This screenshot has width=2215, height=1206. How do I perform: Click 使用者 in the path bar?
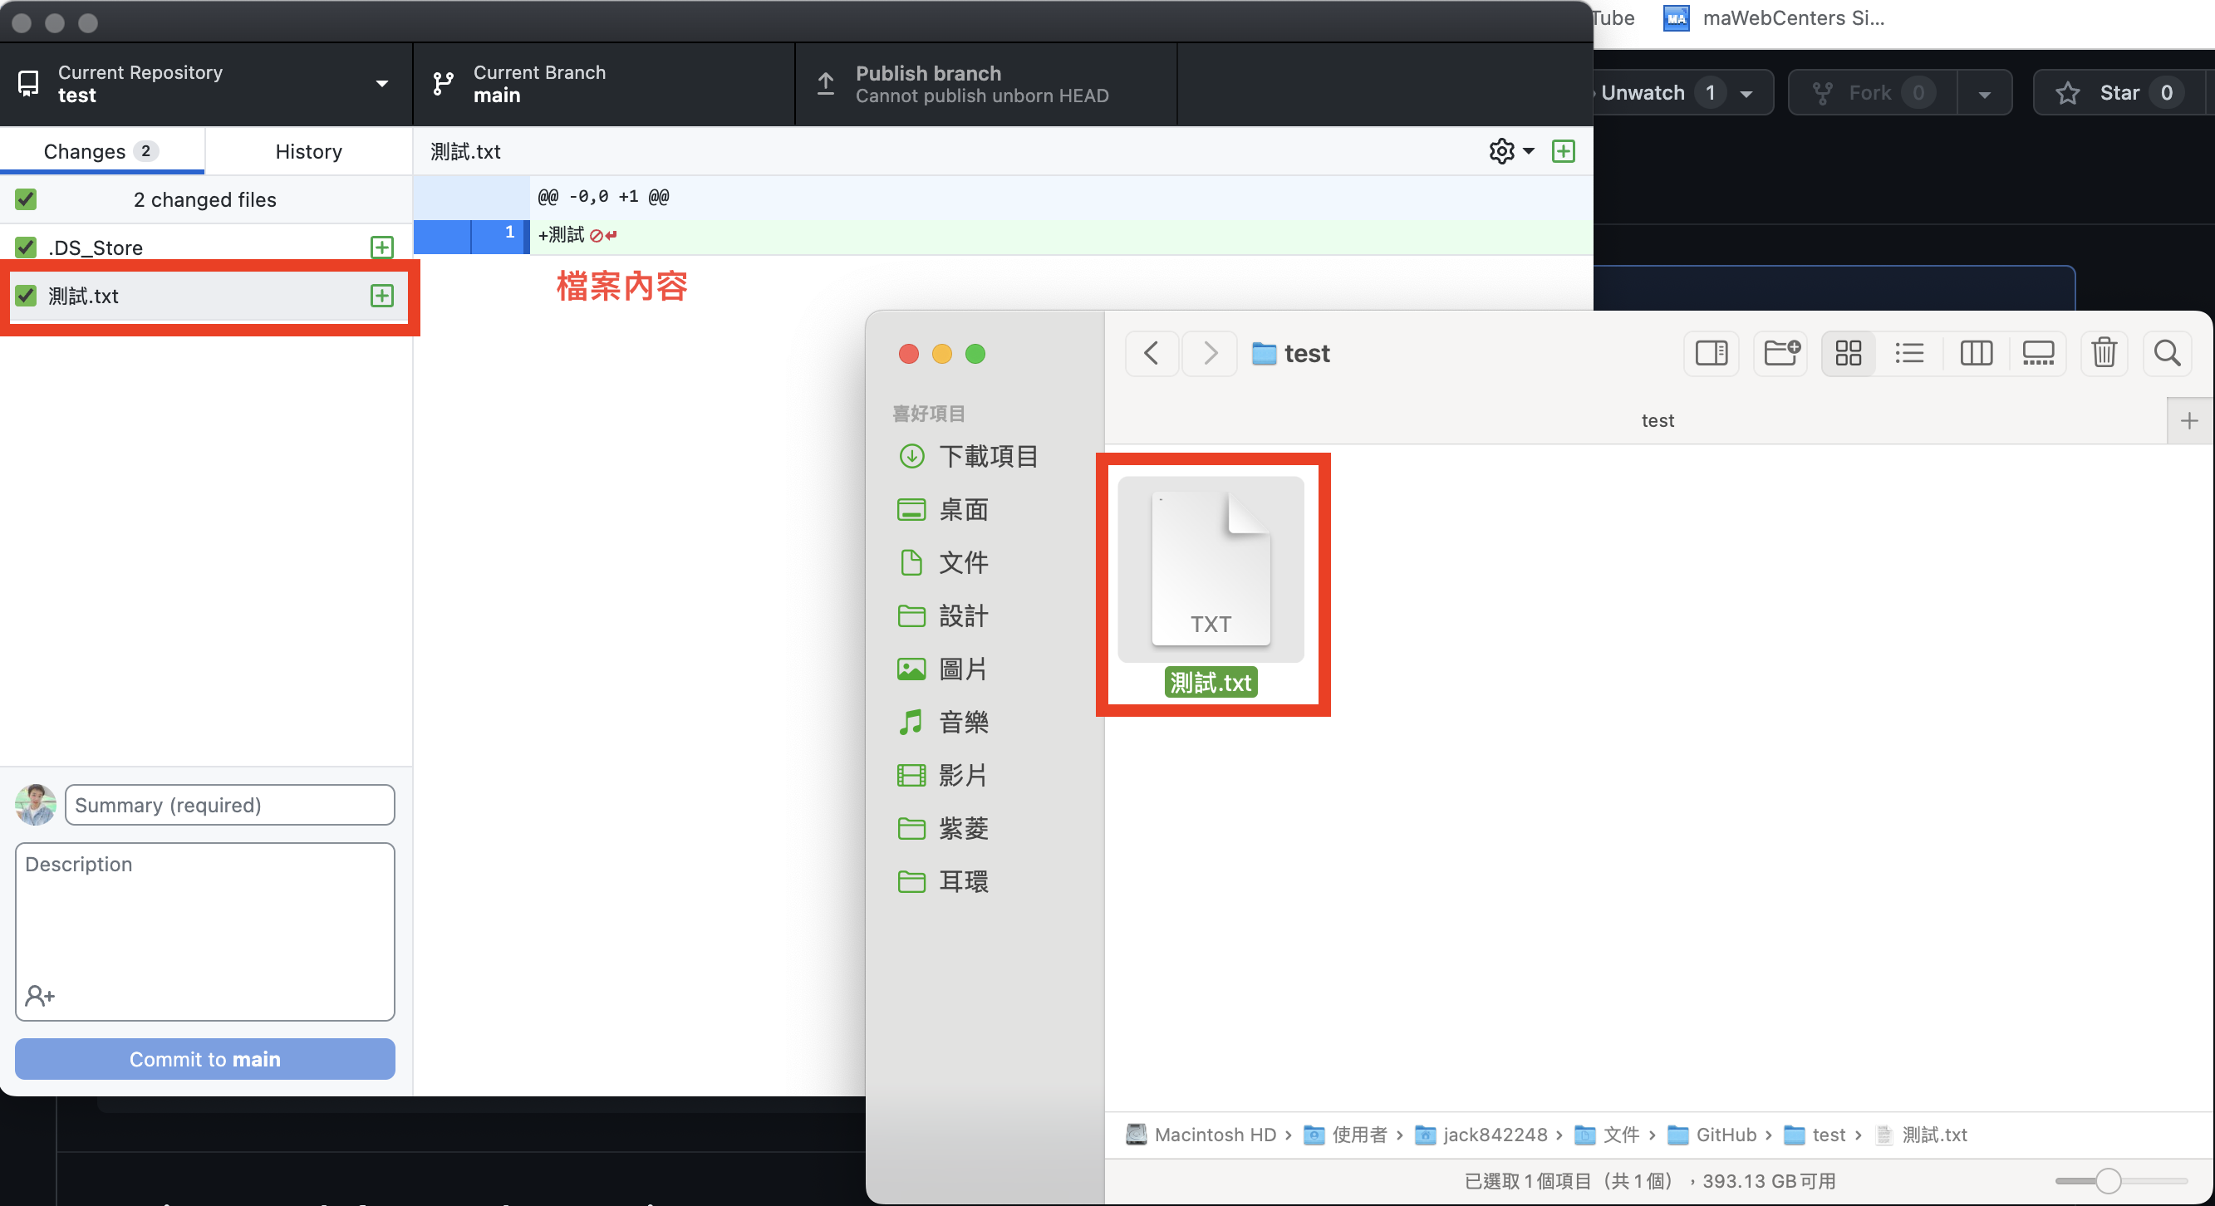1346,1135
